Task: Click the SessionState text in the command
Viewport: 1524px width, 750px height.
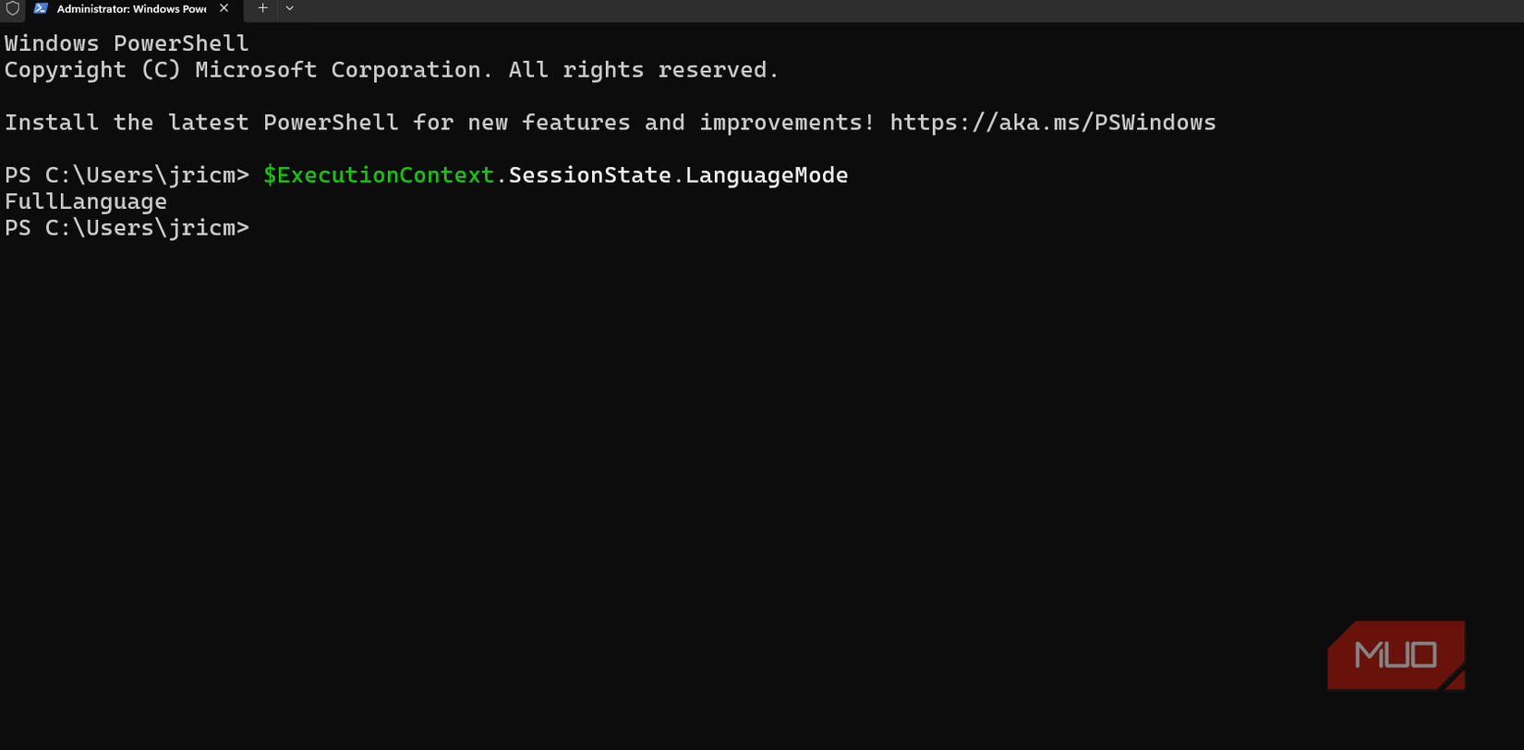Action: pyautogui.click(x=590, y=175)
